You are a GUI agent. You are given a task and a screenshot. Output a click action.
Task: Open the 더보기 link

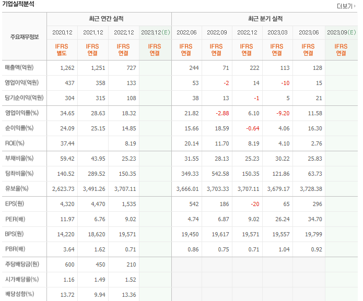point(346,6)
